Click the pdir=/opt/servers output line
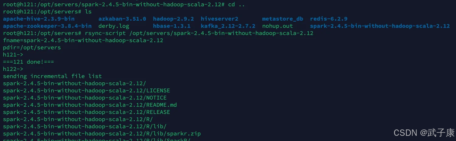Image resolution: width=456 pixels, height=141 pixels. pyautogui.click(x=32, y=47)
